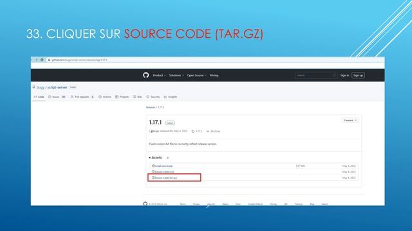Open the Pricing link in header
The image size is (412, 231).
coord(214,76)
